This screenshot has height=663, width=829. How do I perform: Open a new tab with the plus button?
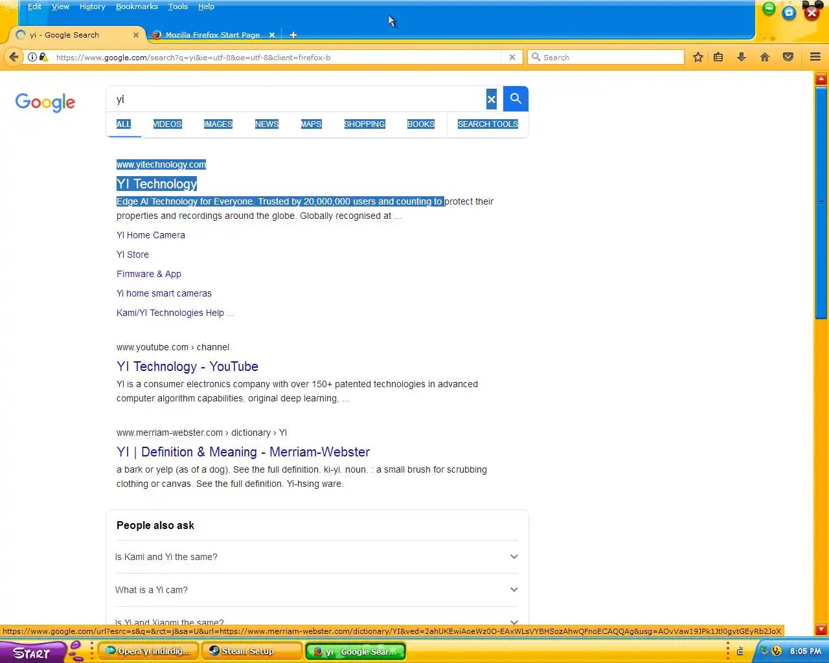coord(293,35)
